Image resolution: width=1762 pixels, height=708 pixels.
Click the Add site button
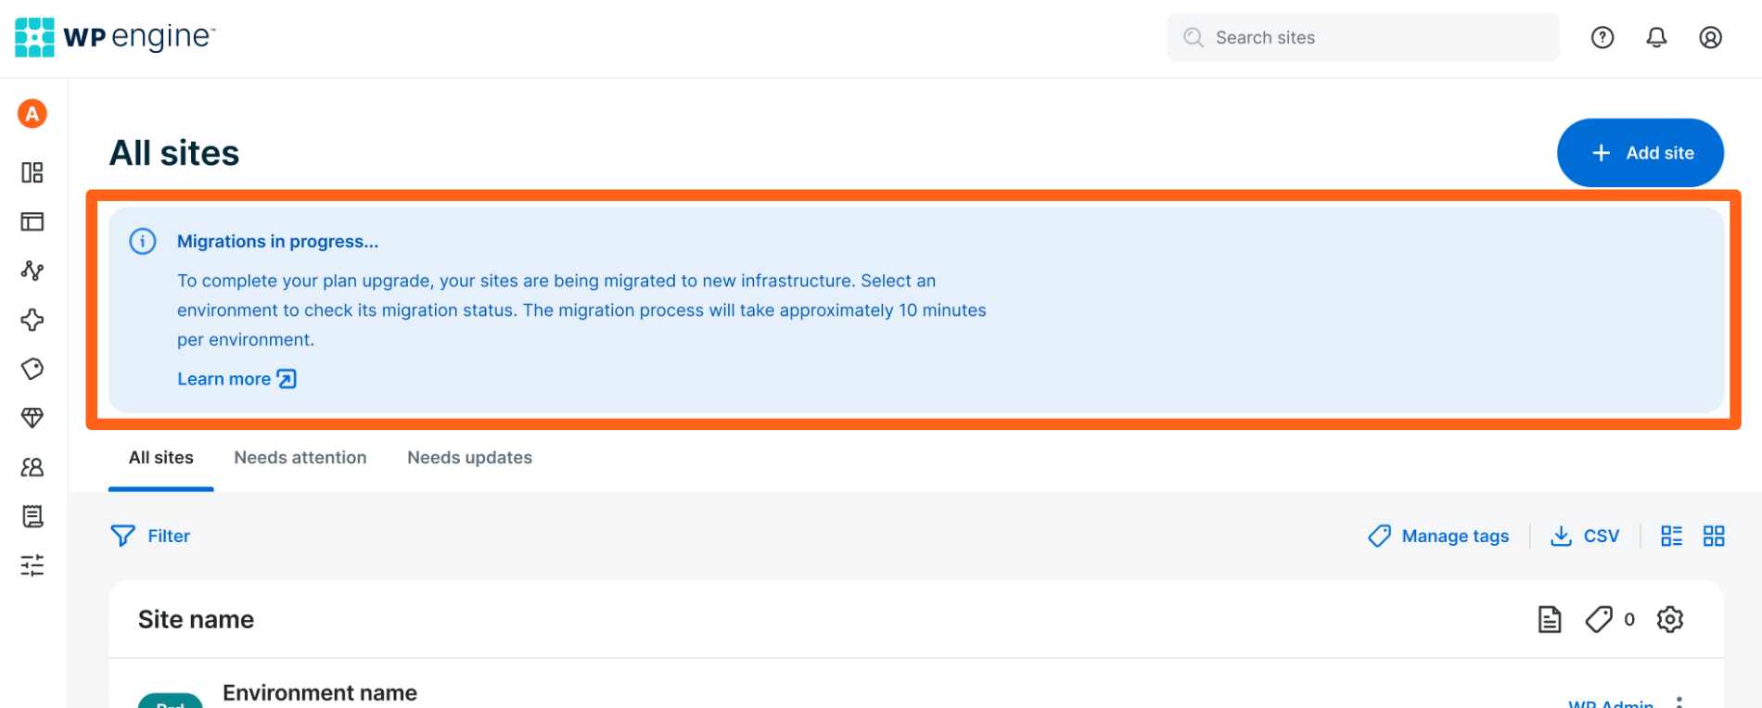pyautogui.click(x=1640, y=153)
